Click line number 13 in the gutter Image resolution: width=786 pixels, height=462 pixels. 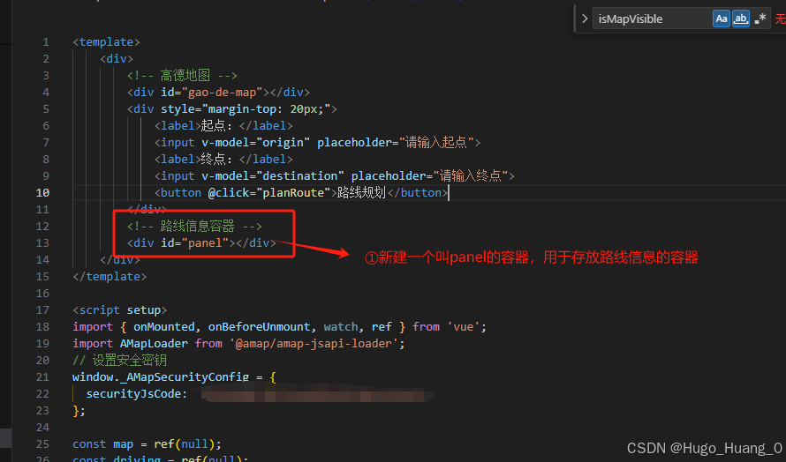[x=42, y=242]
